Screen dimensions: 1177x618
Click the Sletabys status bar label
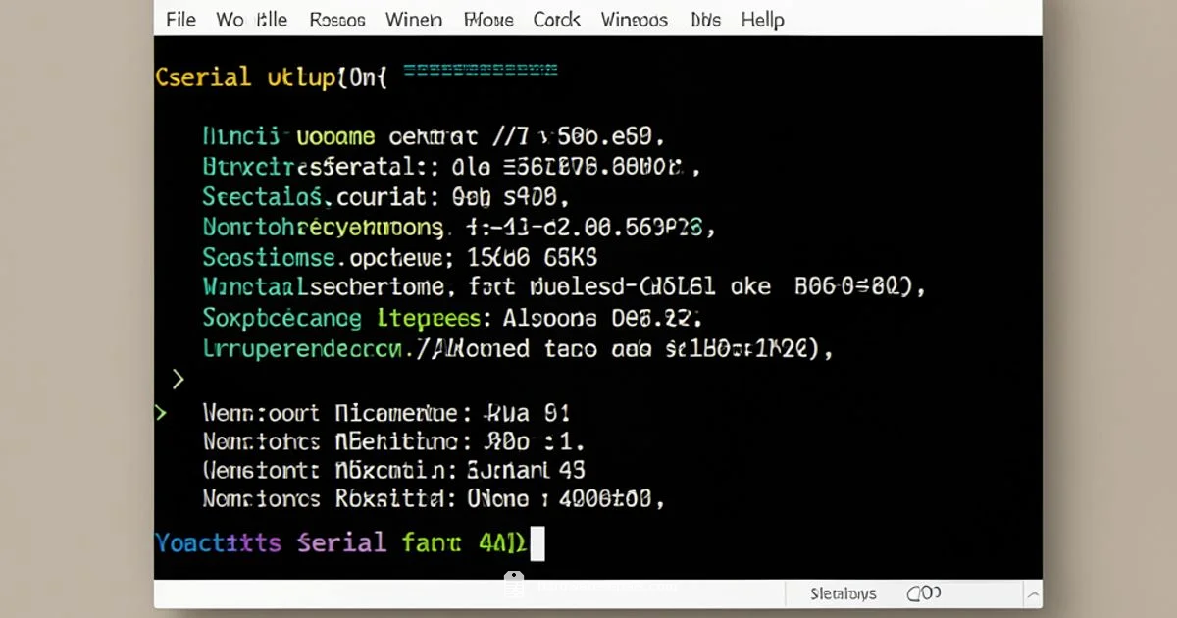(844, 594)
